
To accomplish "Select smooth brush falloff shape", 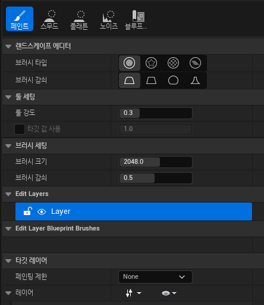I will pos(130,80).
